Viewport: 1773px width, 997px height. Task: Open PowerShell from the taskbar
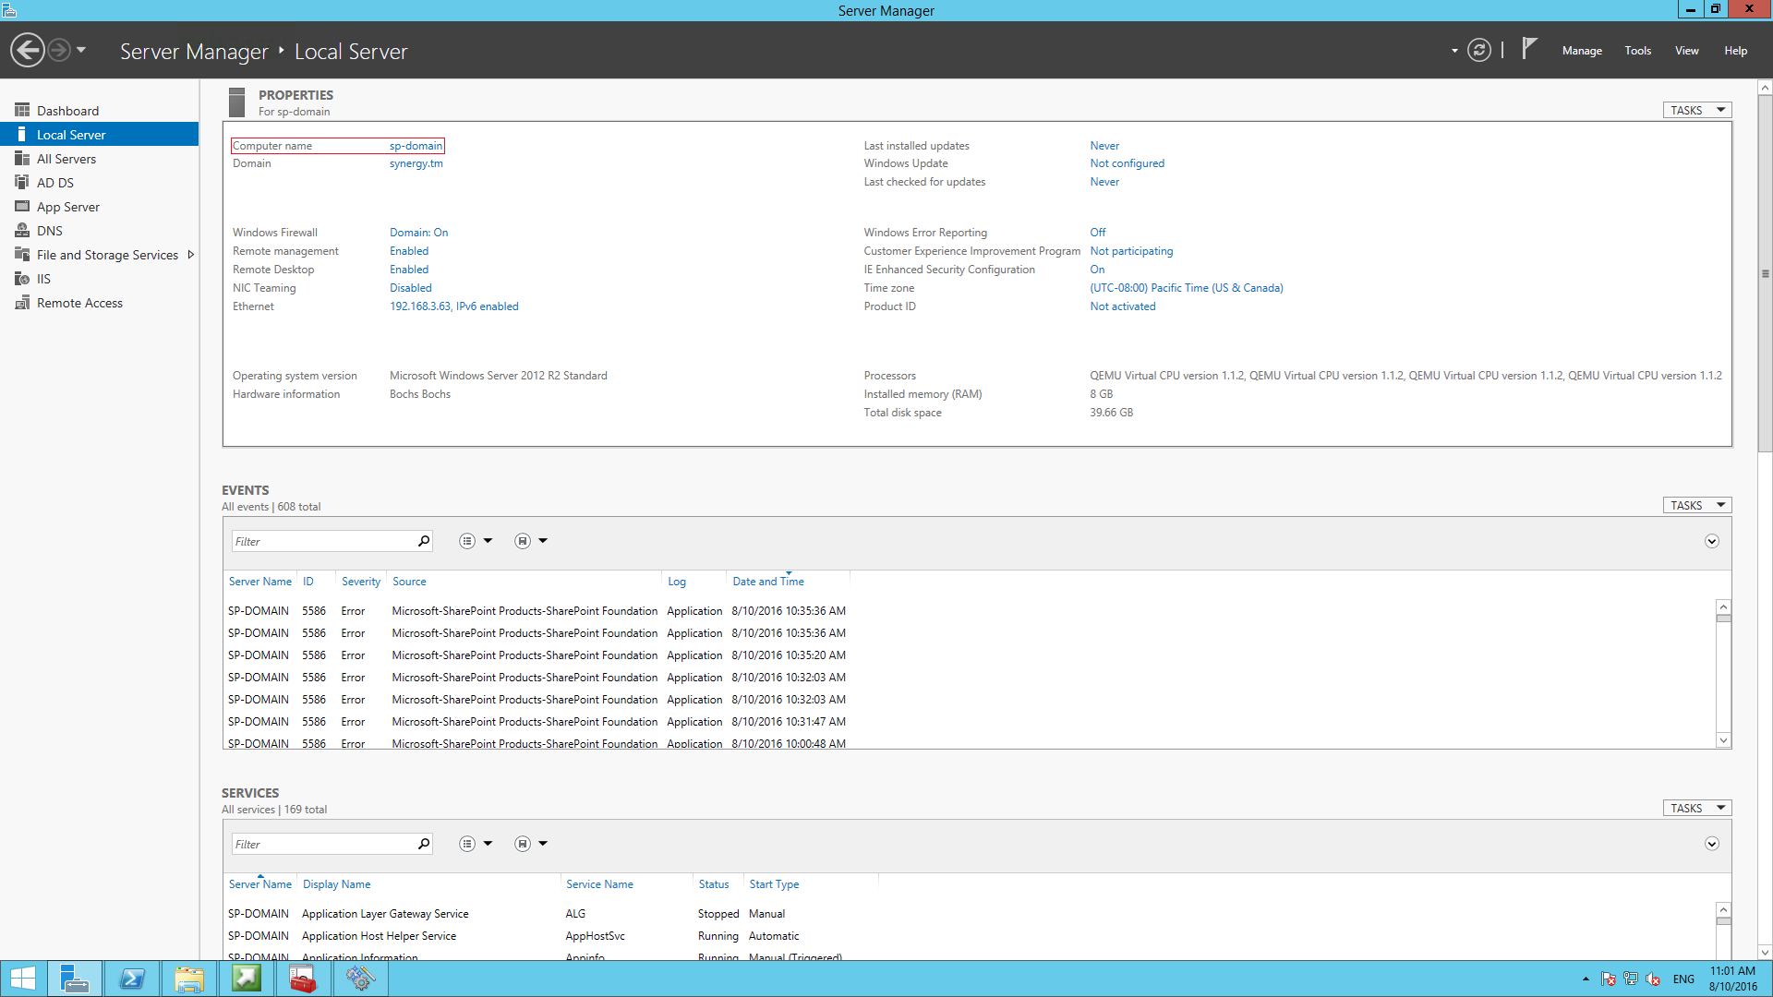click(x=132, y=979)
